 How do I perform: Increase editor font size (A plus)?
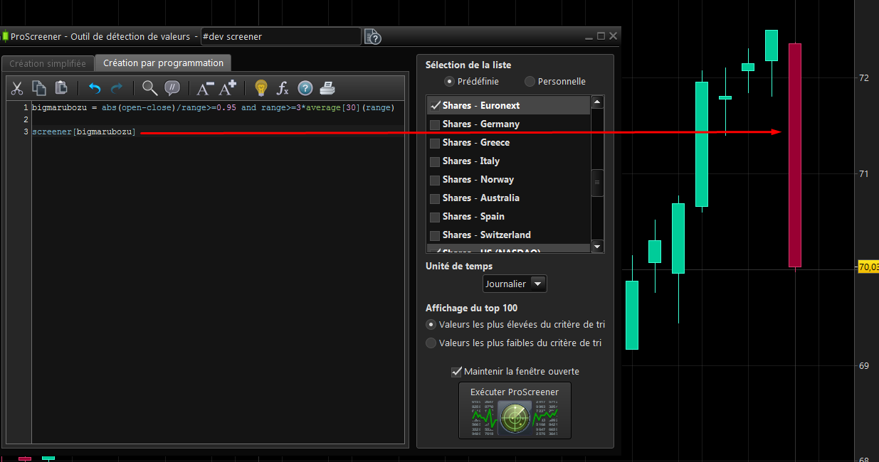228,88
